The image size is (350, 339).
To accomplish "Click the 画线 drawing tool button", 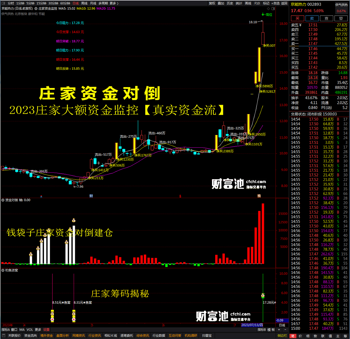I will point(248,3).
